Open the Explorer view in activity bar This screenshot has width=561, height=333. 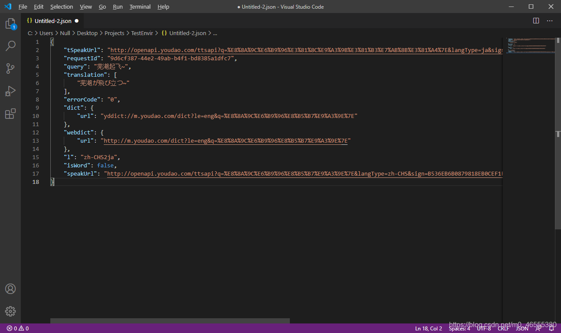[x=10, y=23]
